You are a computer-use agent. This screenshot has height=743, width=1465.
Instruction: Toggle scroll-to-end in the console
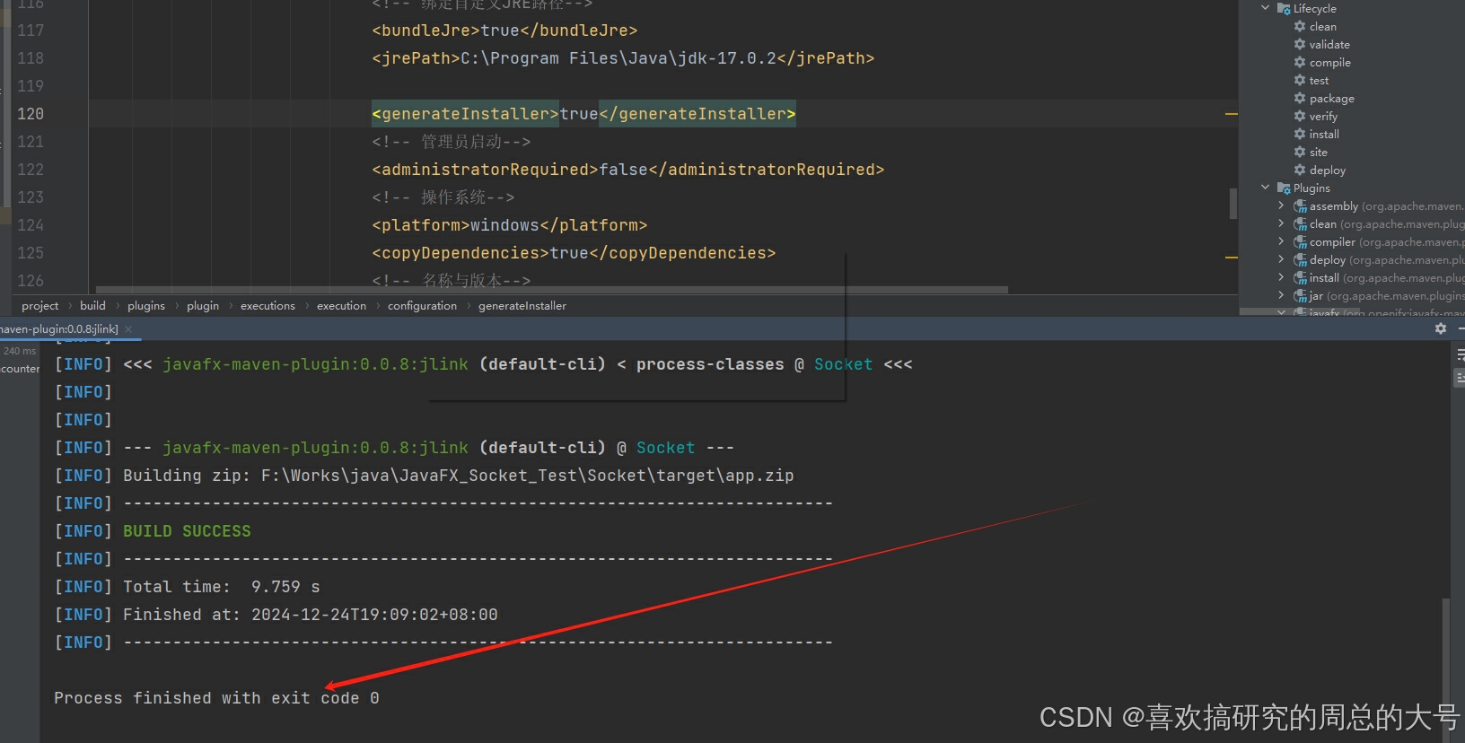coord(1460,379)
